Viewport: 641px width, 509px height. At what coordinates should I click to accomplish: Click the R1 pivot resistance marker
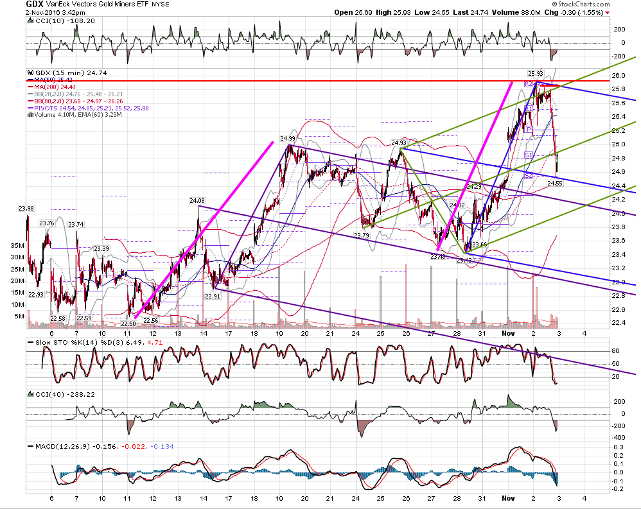click(529, 109)
